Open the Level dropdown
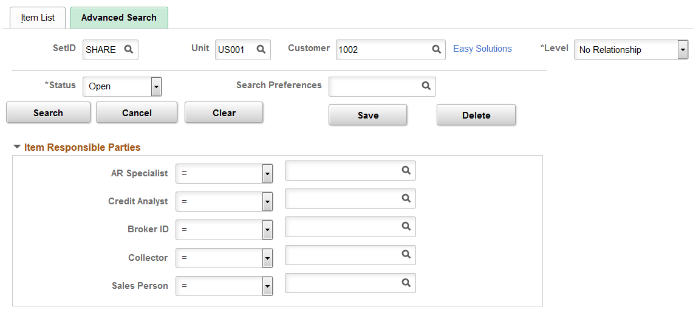Image resolution: width=693 pixels, height=318 pixels. point(630,49)
